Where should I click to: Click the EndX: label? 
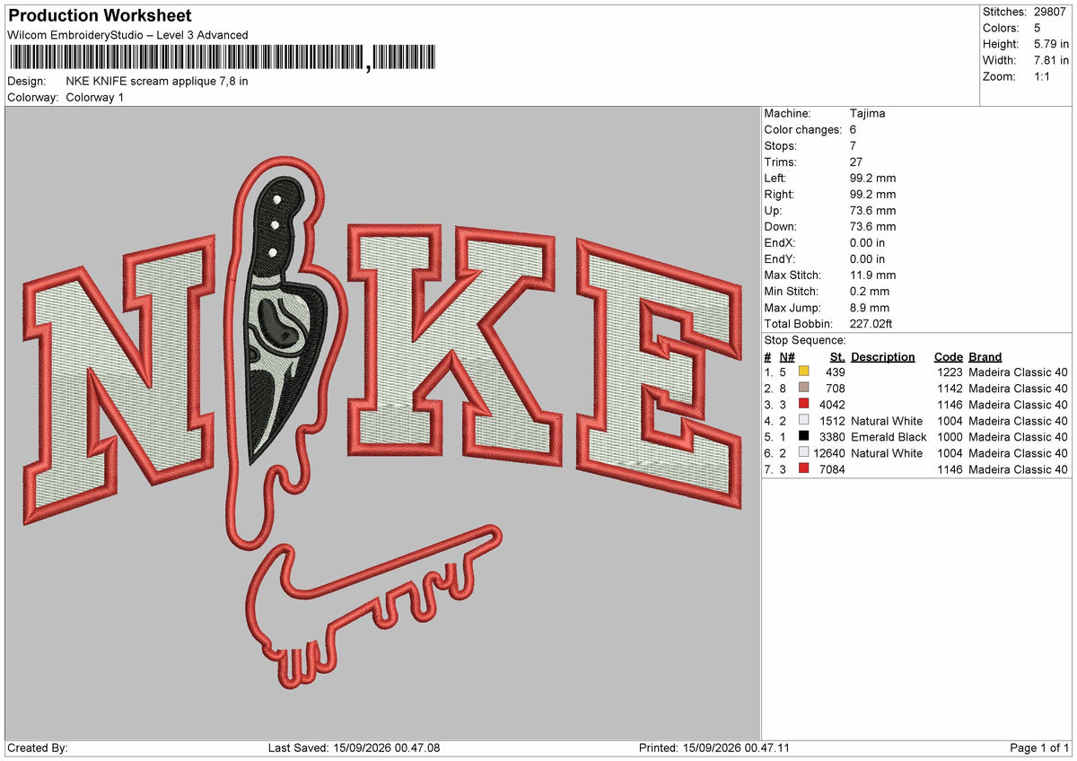[x=780, y=242]
